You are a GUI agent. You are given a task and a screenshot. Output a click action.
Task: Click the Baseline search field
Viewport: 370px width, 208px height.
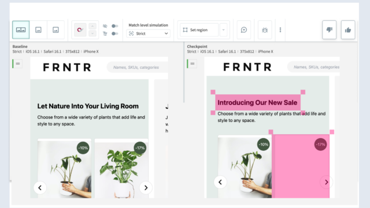click(x=138, y=67)
